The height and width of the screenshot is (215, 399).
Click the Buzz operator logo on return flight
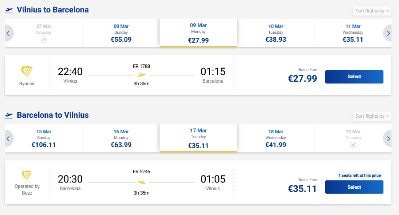coord(27,175)
